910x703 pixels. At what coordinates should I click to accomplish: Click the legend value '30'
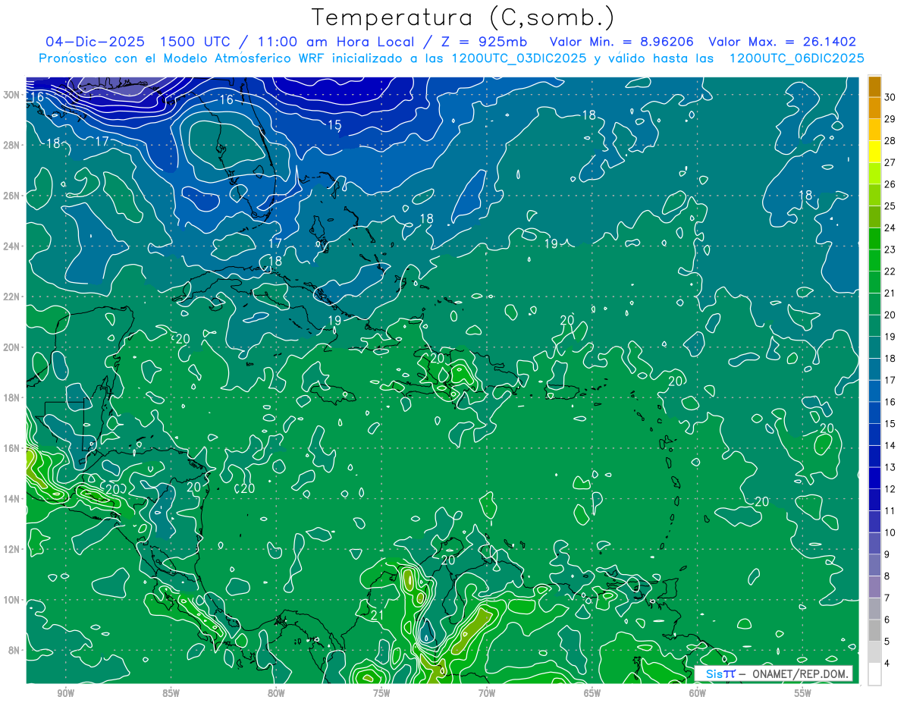pos(890,97)
